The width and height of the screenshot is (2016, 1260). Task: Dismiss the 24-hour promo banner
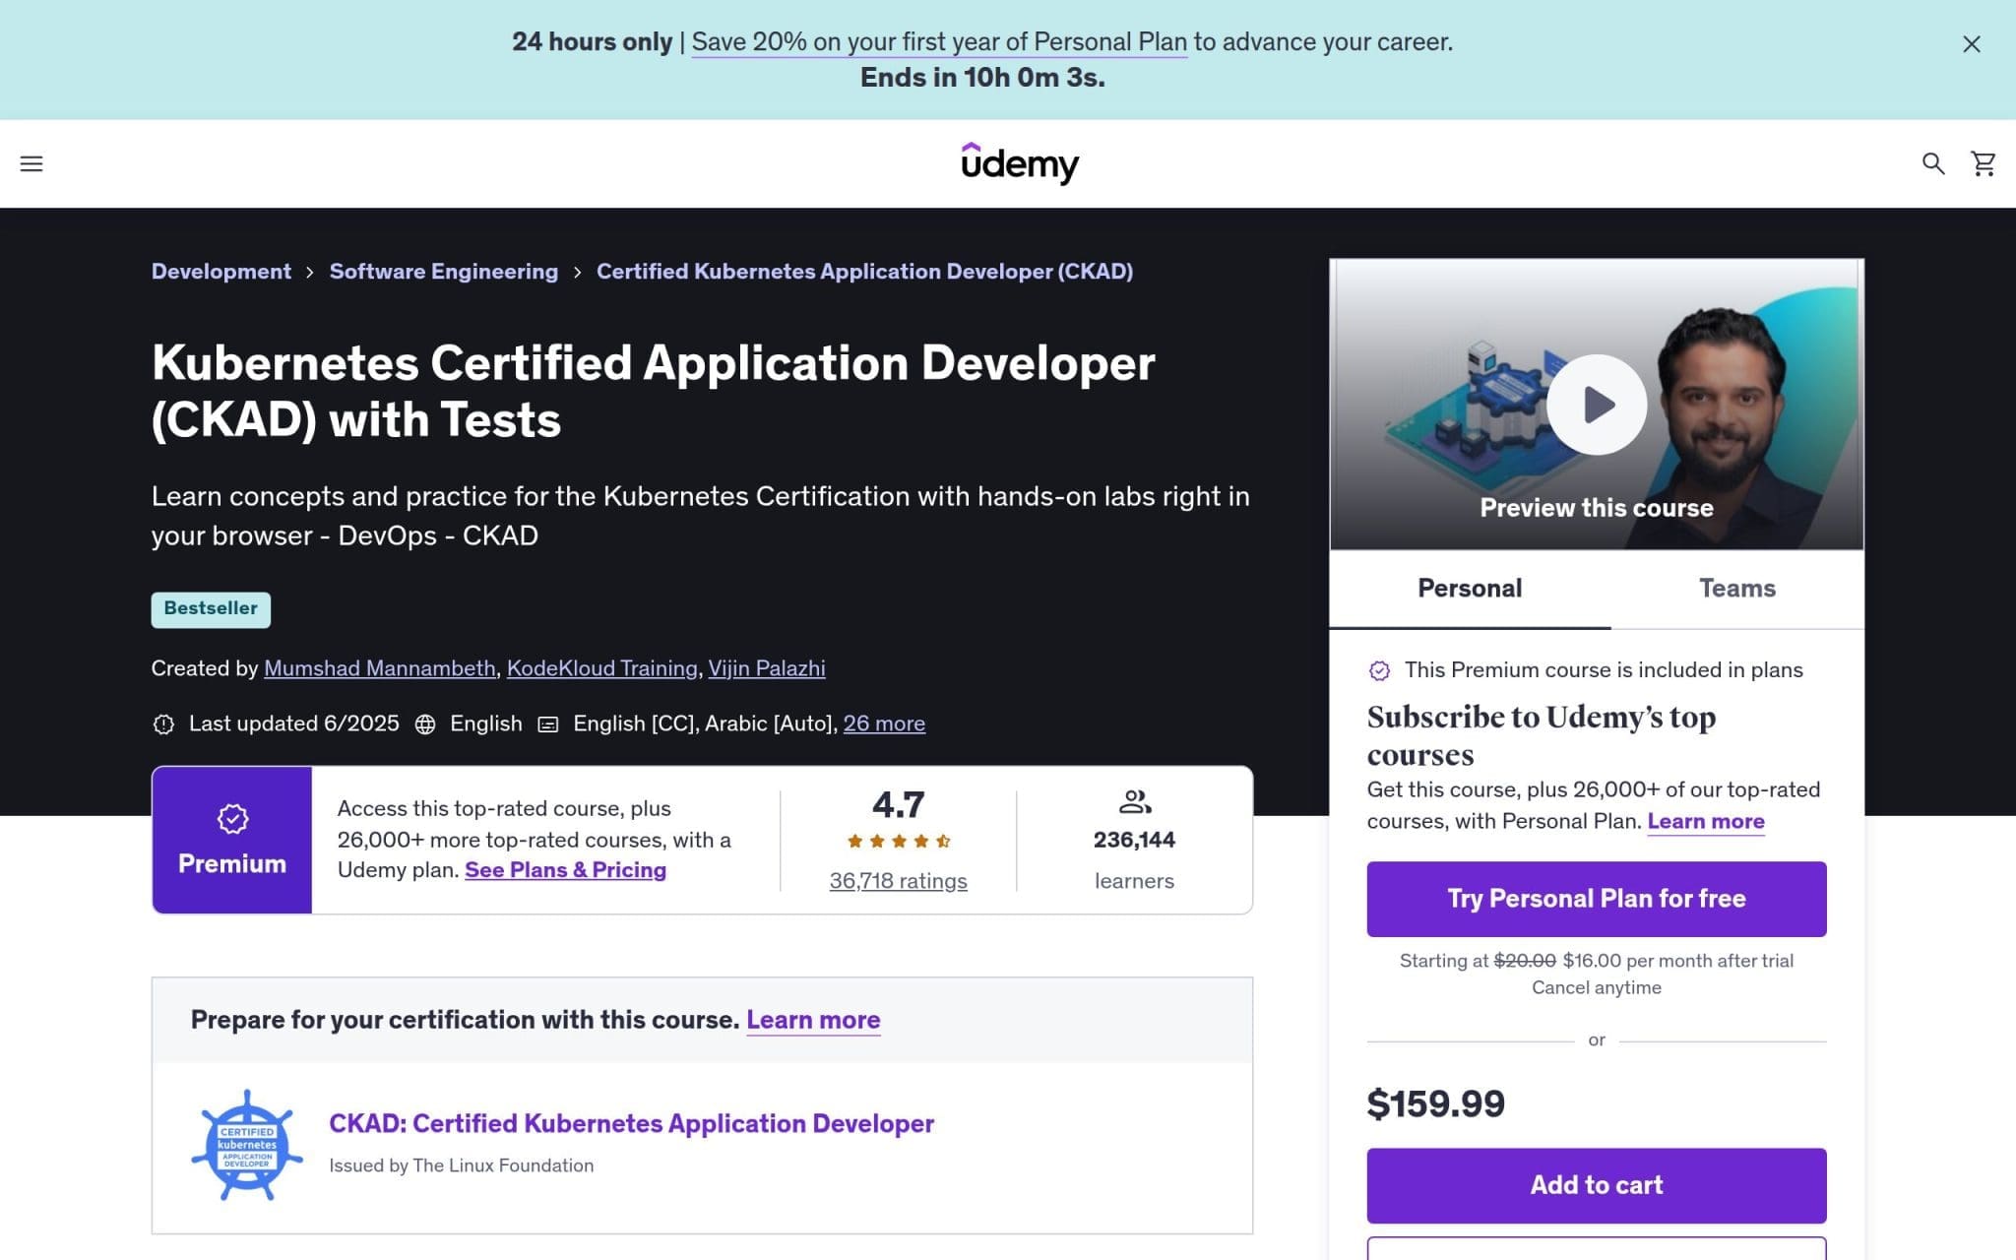click(1971, 44)
